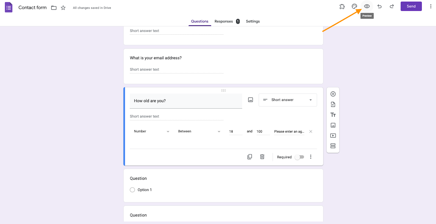Delete the question using trash icon

(x=262, y=157)
